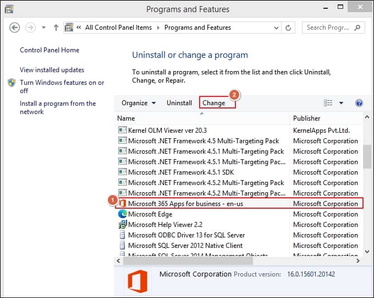Click the search magnifier icon
Viewport: 374px width, 298px height.
358,28
